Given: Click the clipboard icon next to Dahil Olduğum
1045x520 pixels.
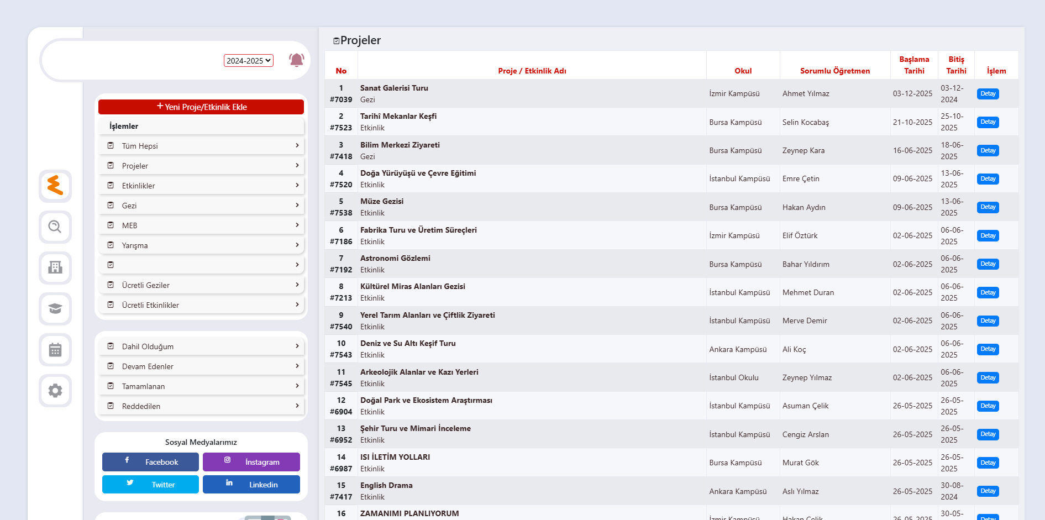Looking at the screenshot, I should tap(111, 346).
